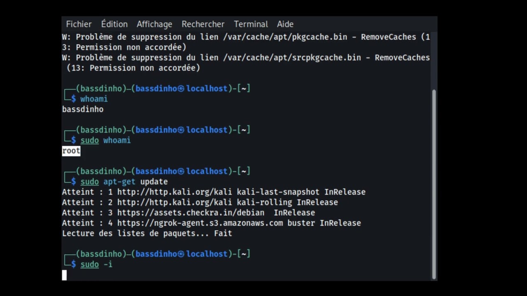
Task: Click the 'sudo -i' command line
Action: (96, 264)
